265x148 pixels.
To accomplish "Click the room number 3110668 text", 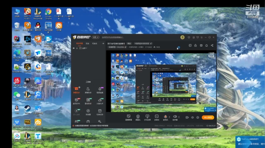I will [148, 47].
